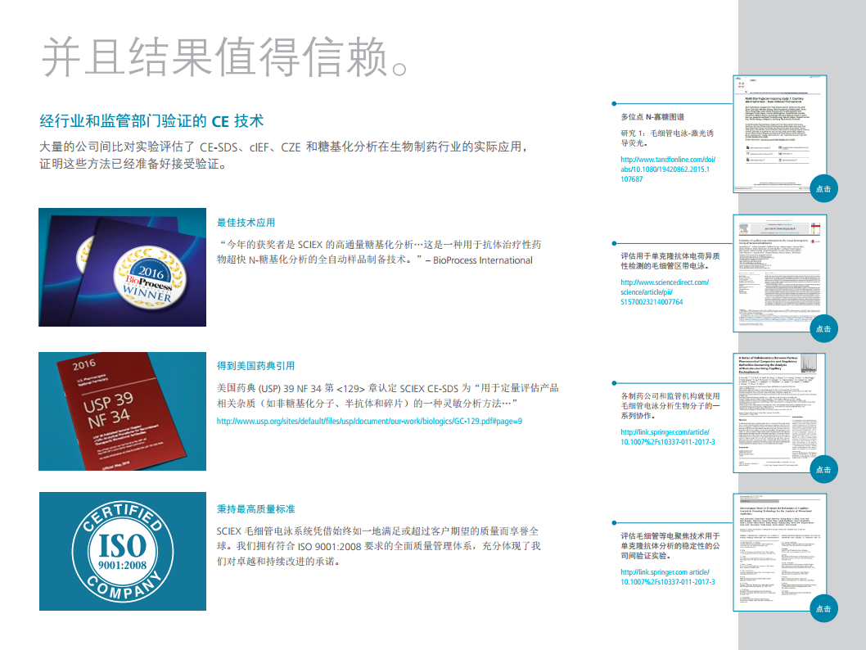Viewport: 866px width, 650px height.
Task: Click the 最佳技术应用 heading
Action: click(246, 223)
